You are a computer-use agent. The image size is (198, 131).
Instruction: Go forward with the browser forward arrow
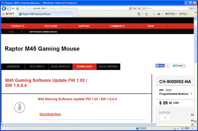point(9,9)
